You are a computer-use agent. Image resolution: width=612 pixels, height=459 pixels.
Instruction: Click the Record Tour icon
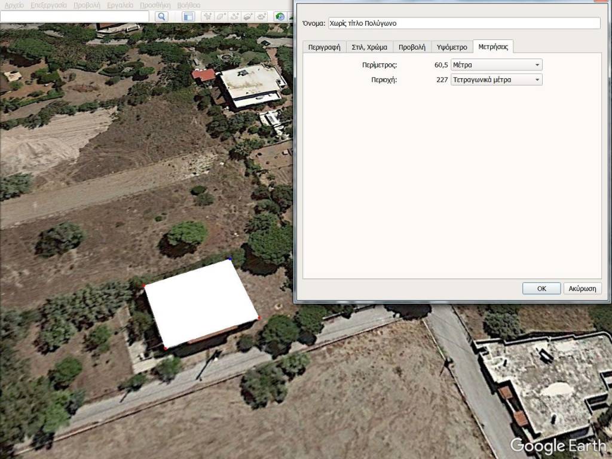262,17
